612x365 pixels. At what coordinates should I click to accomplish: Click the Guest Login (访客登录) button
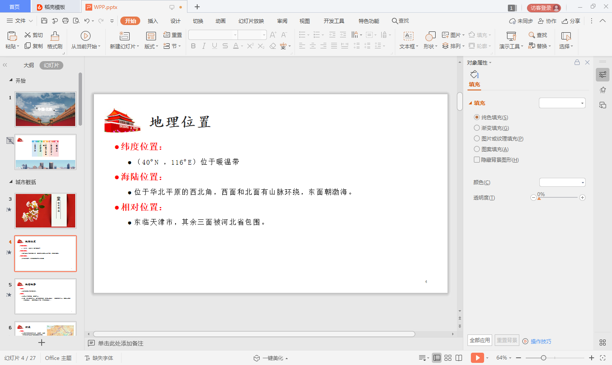(544, 8)
